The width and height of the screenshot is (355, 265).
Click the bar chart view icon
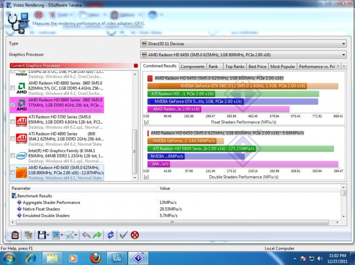[56, 235]
